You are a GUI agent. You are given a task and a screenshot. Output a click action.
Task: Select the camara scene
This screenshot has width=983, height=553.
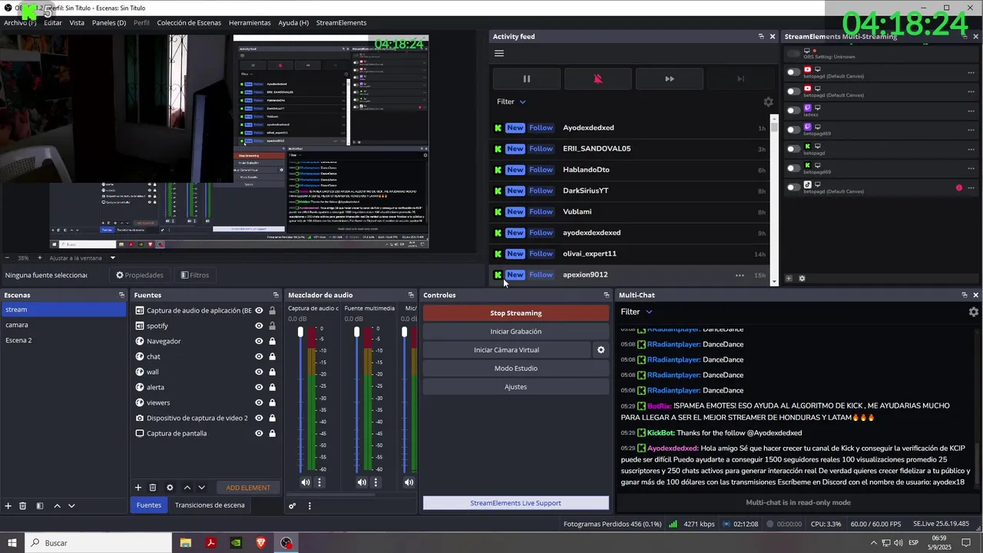[x=64, y=325]
